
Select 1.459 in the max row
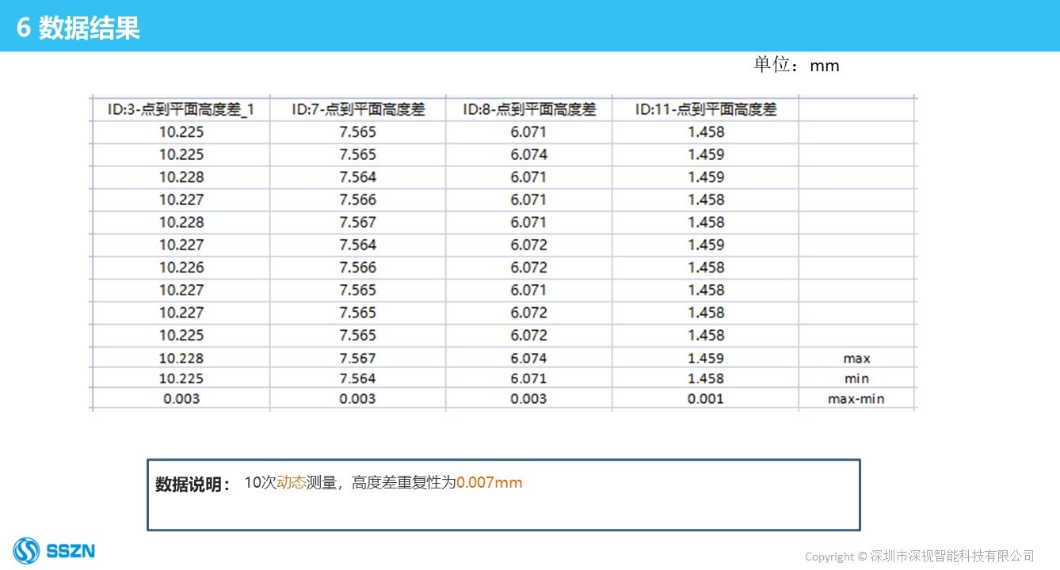click(706, 359)
